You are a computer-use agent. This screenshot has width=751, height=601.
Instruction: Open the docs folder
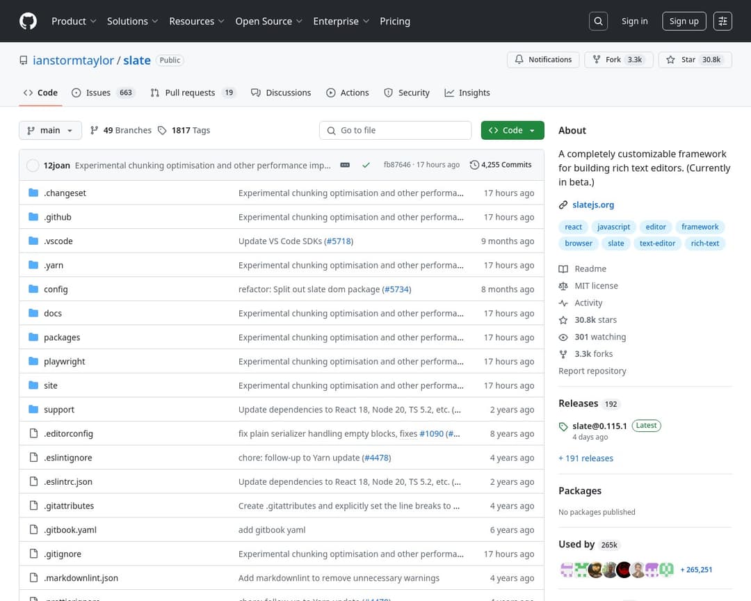coord(53,313)
